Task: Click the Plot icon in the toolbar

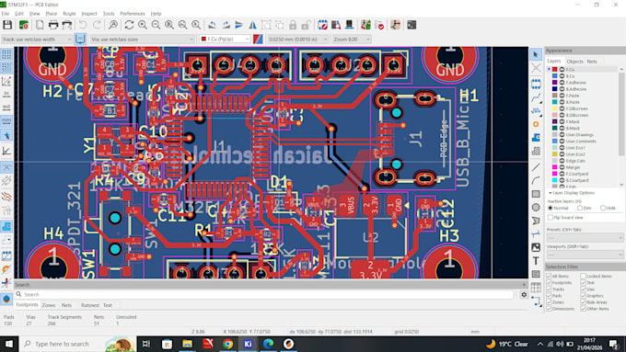Action: click(67, 25)
